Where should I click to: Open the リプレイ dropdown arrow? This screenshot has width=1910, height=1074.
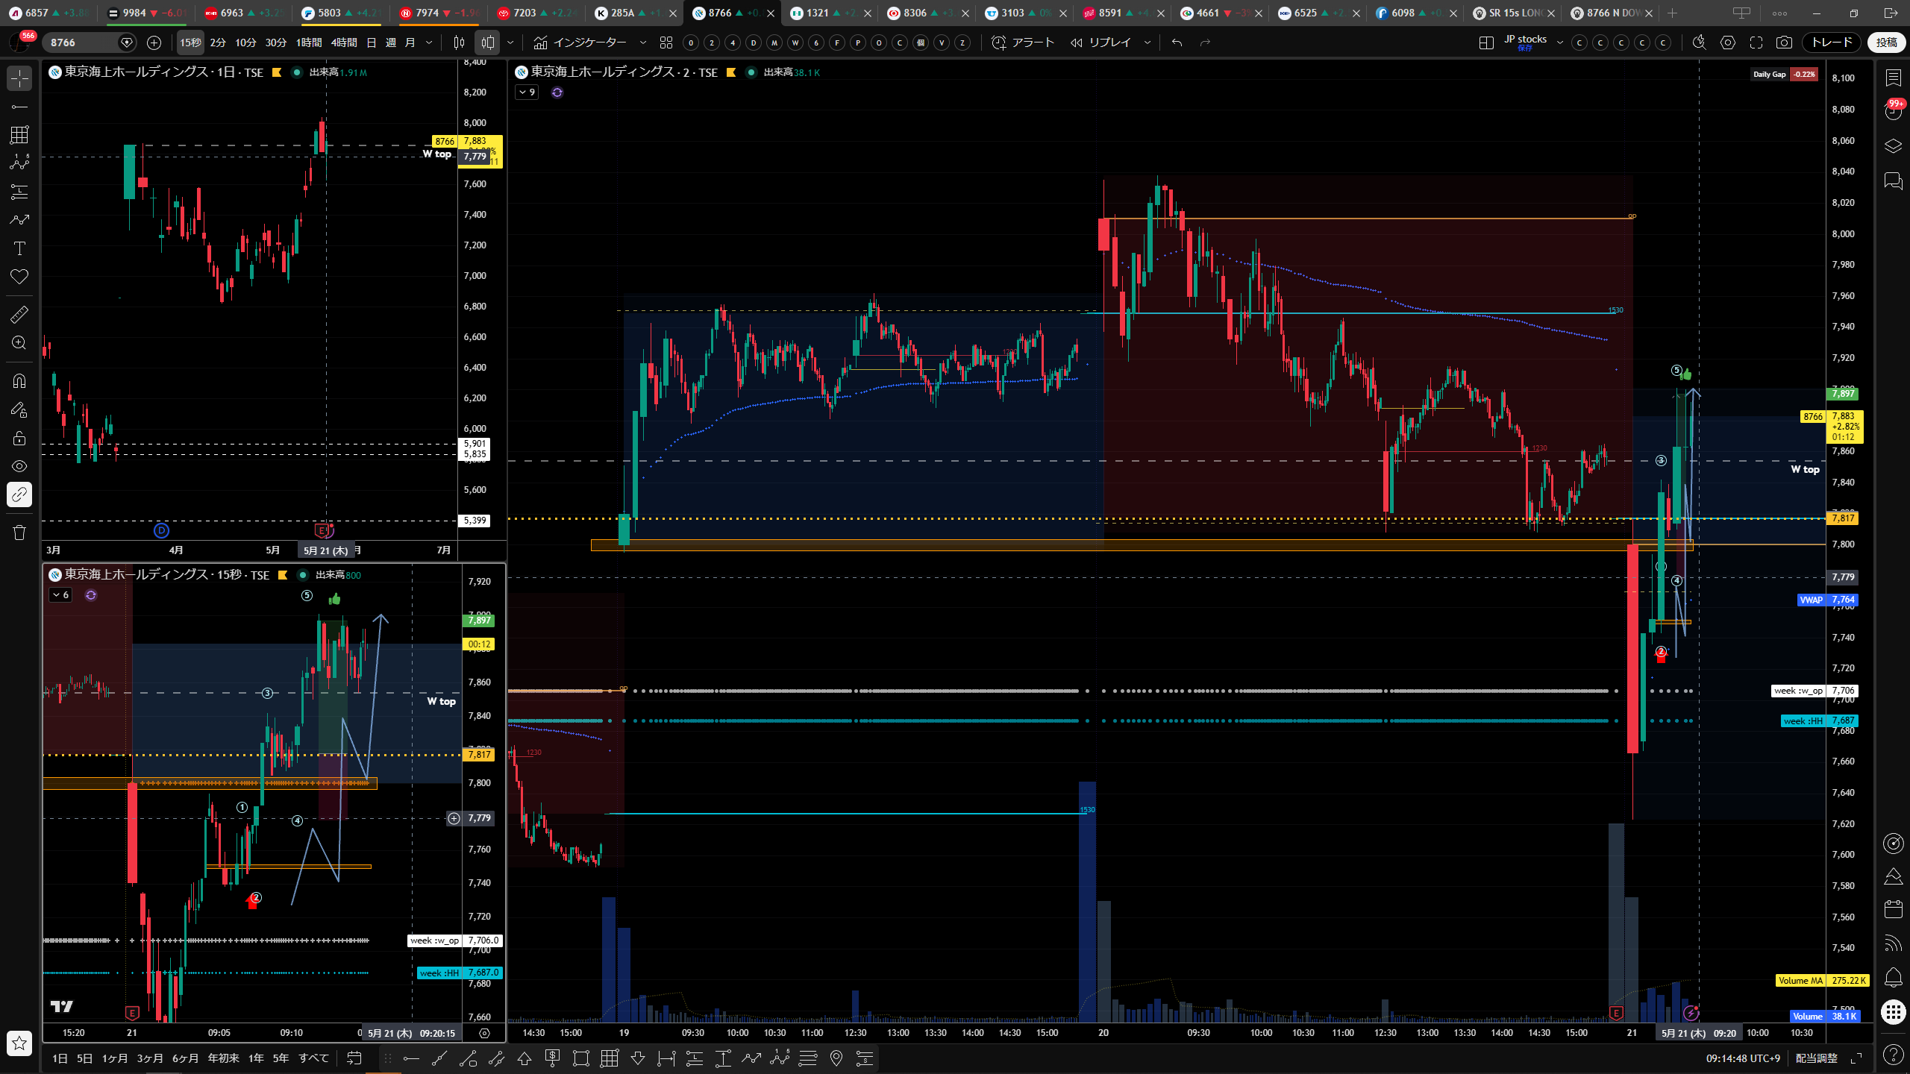tap(1147, 43)
